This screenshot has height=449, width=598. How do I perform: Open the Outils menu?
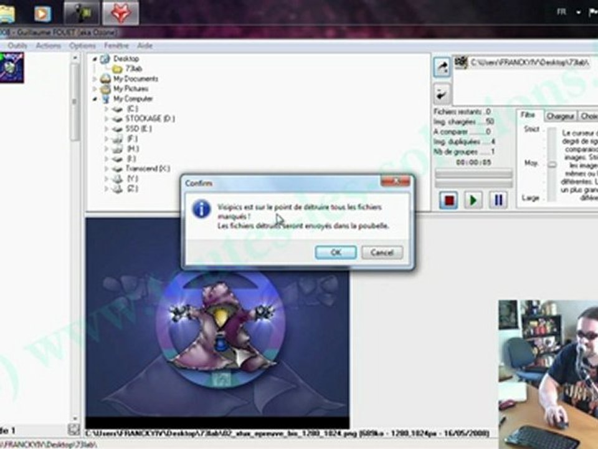click(x=17, y=46)
